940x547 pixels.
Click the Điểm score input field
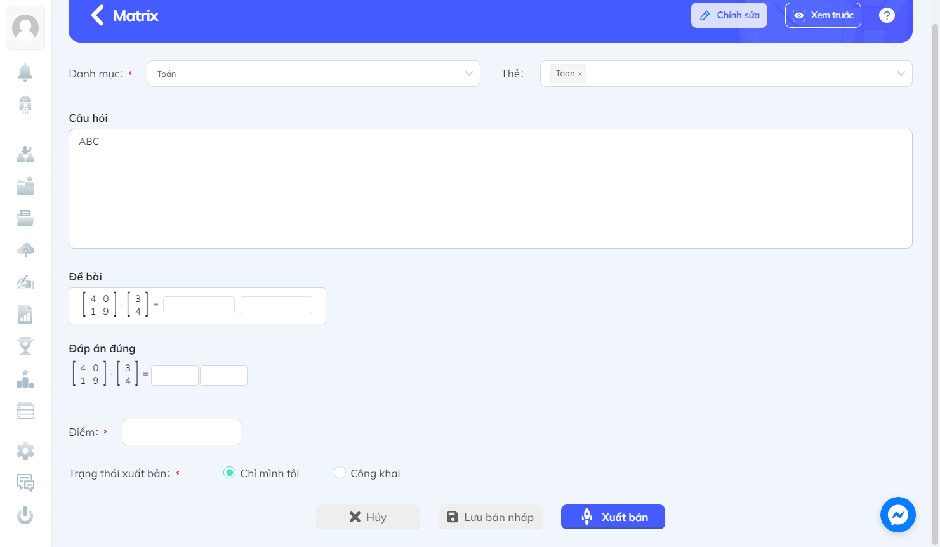pyautogui.click(x=182, y=432)
